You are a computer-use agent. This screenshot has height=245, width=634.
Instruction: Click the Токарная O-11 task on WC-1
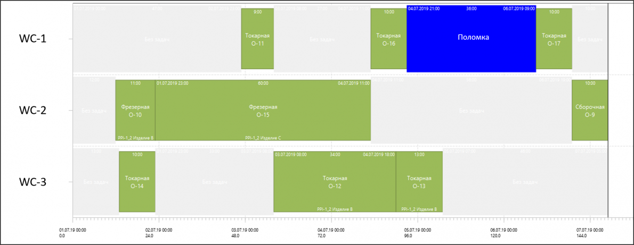point(257,39)
